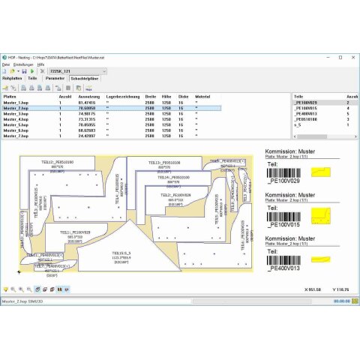Viewport: 360px width, 360px height.
Task: Switch to the Rohplatten tab
Action: point(12,79)
